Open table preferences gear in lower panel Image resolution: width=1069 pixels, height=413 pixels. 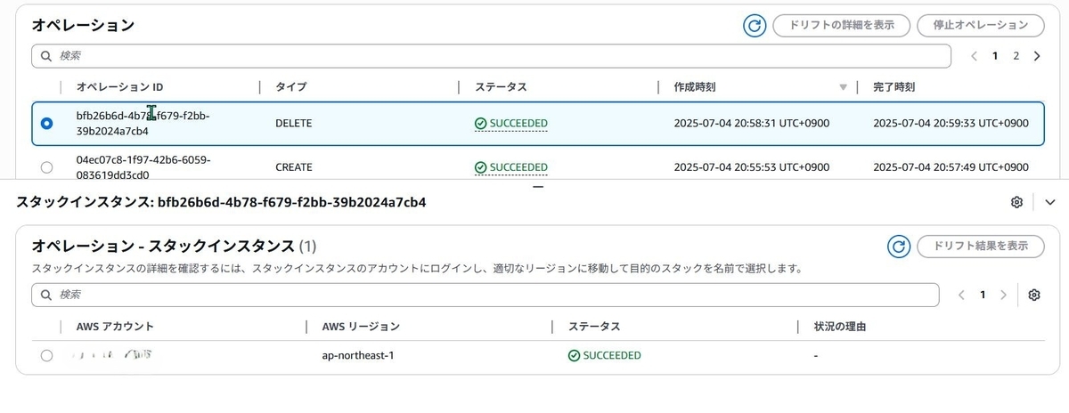coord(1034,295)
